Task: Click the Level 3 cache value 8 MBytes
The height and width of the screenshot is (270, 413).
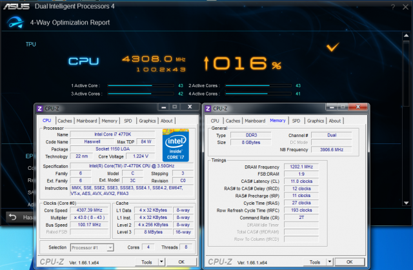Action: pyautogui.click(x=154, y=232)
